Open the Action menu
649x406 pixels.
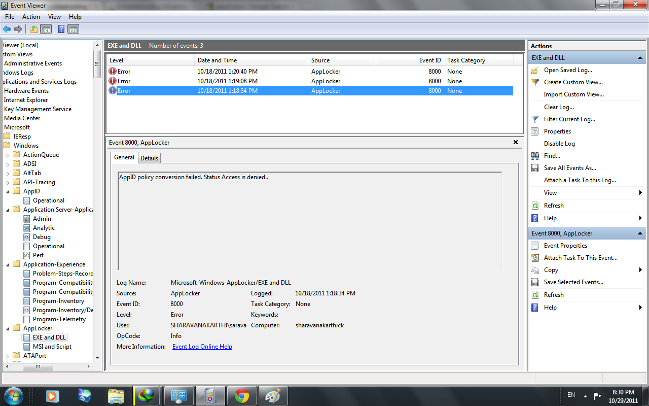[31, 17]
